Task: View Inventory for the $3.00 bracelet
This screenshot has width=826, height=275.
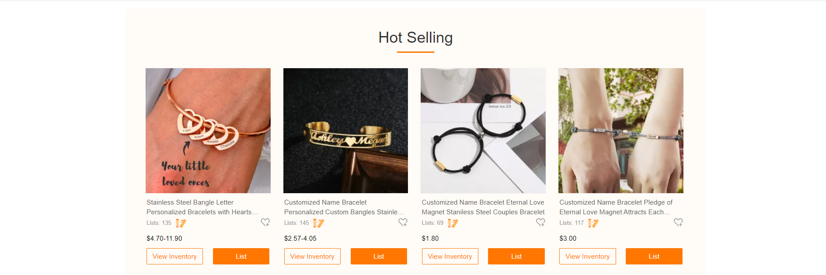Action: [x=587, y=257]
